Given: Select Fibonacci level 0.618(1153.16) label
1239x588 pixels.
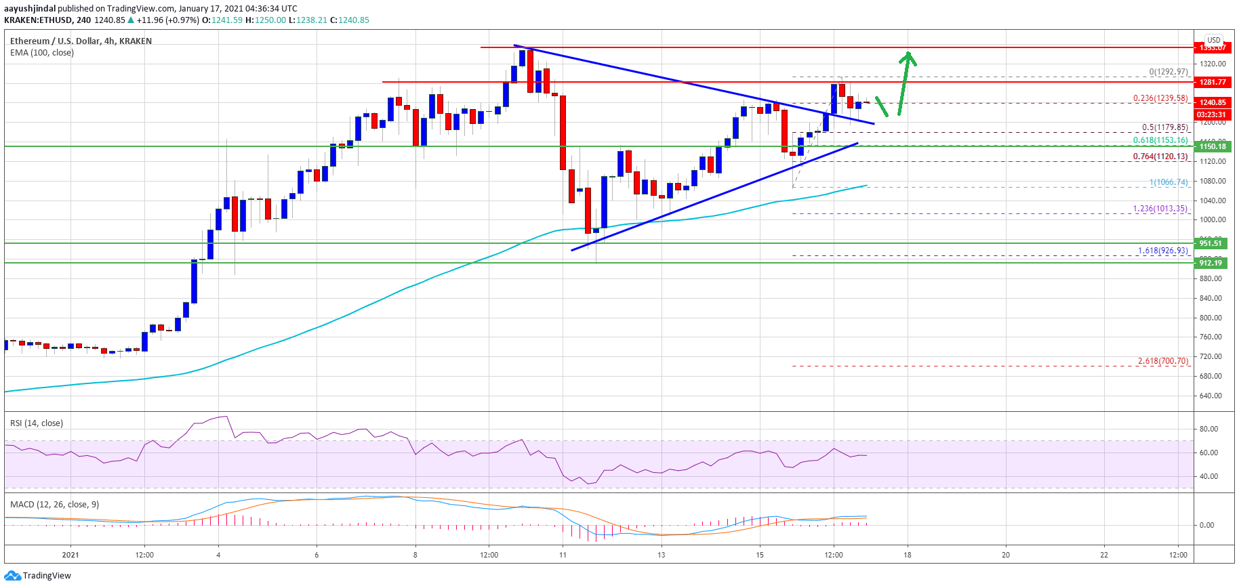Looking at the screenshot, I should (x=1160, y=140).
